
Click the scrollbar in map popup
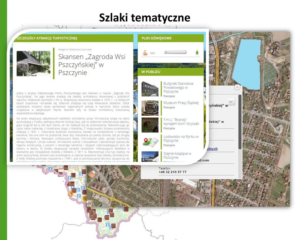point(240,122)
